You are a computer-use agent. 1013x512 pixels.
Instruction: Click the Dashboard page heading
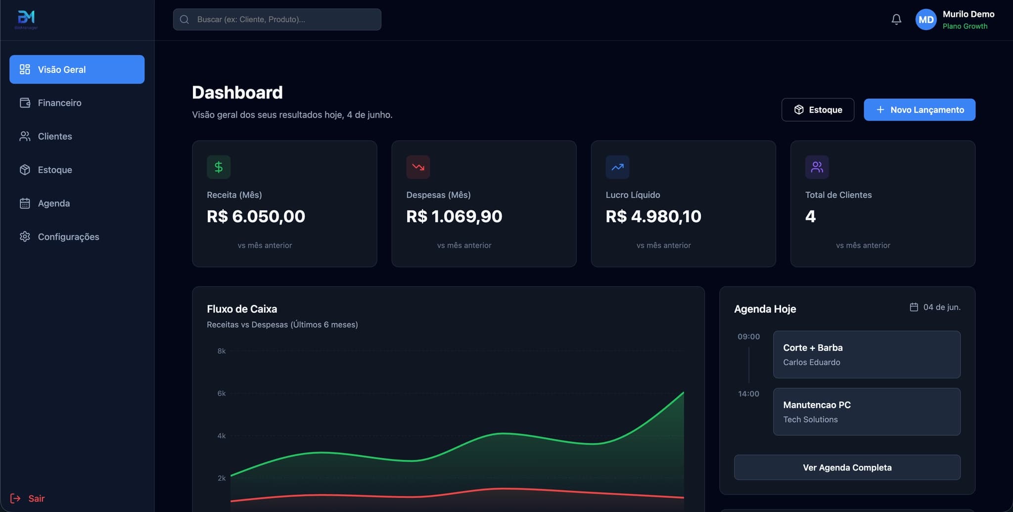(x=237, y=93)
